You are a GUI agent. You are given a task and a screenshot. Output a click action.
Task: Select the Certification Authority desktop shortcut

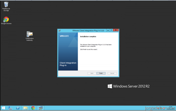point(30,36)
